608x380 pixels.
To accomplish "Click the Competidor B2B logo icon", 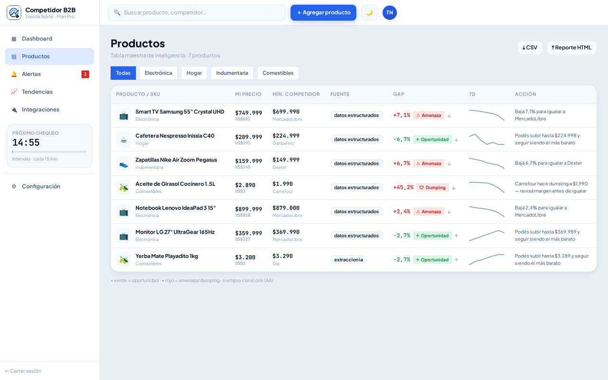I will 14,12.
